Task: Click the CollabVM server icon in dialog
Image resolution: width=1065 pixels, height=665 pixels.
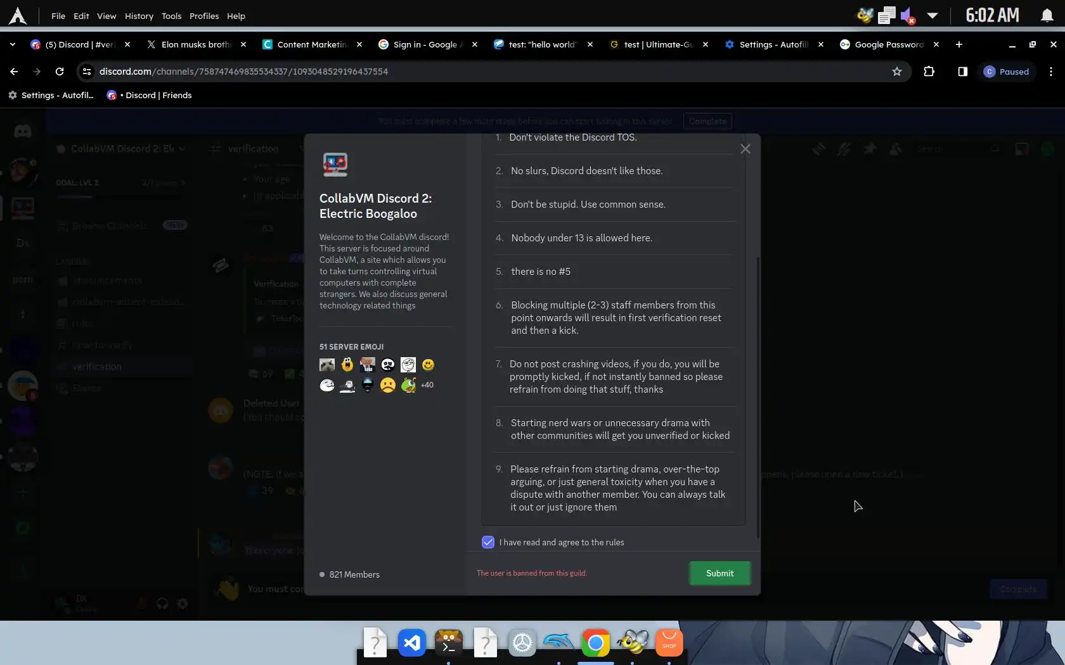Action: pos(335,164)
